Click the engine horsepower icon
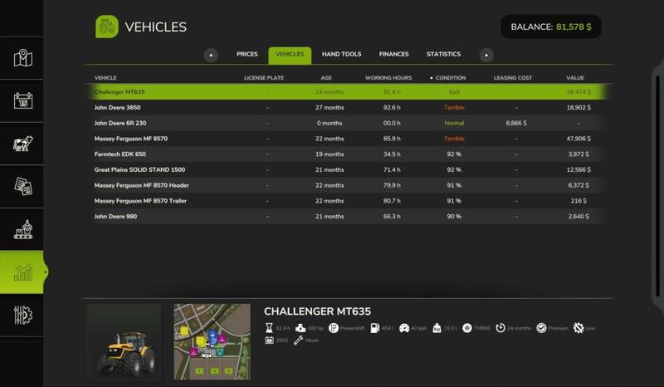This screenshot has height=387, width=664. tap(300, 328)
